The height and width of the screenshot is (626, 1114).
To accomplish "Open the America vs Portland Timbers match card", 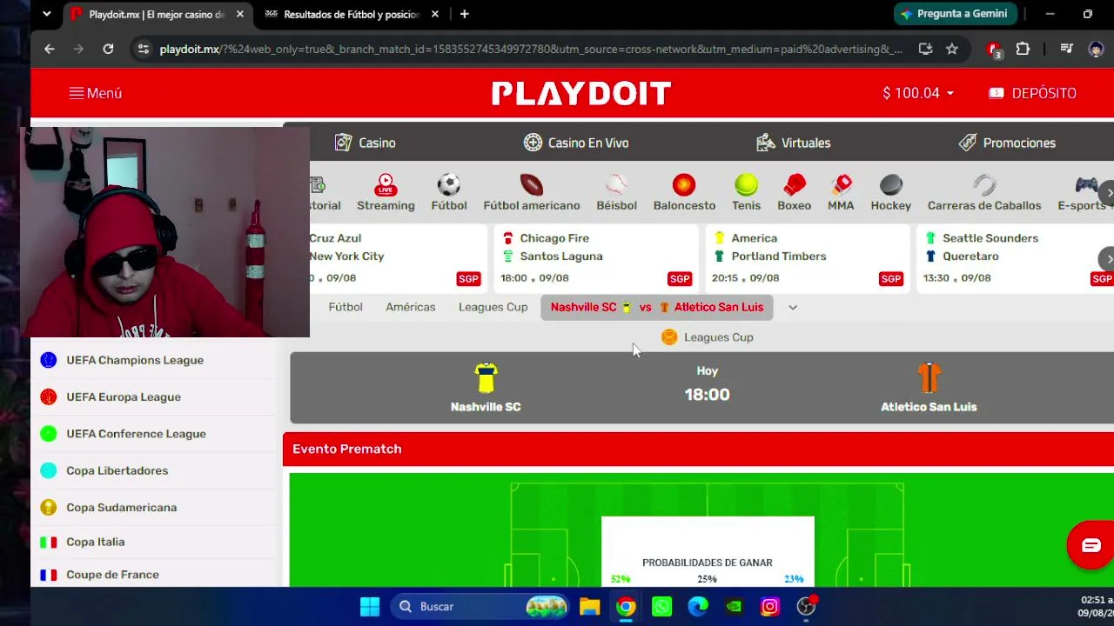I will point(808,258).
